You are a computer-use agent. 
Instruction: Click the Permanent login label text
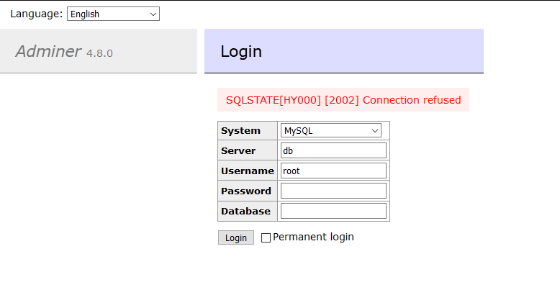[313, 237]
